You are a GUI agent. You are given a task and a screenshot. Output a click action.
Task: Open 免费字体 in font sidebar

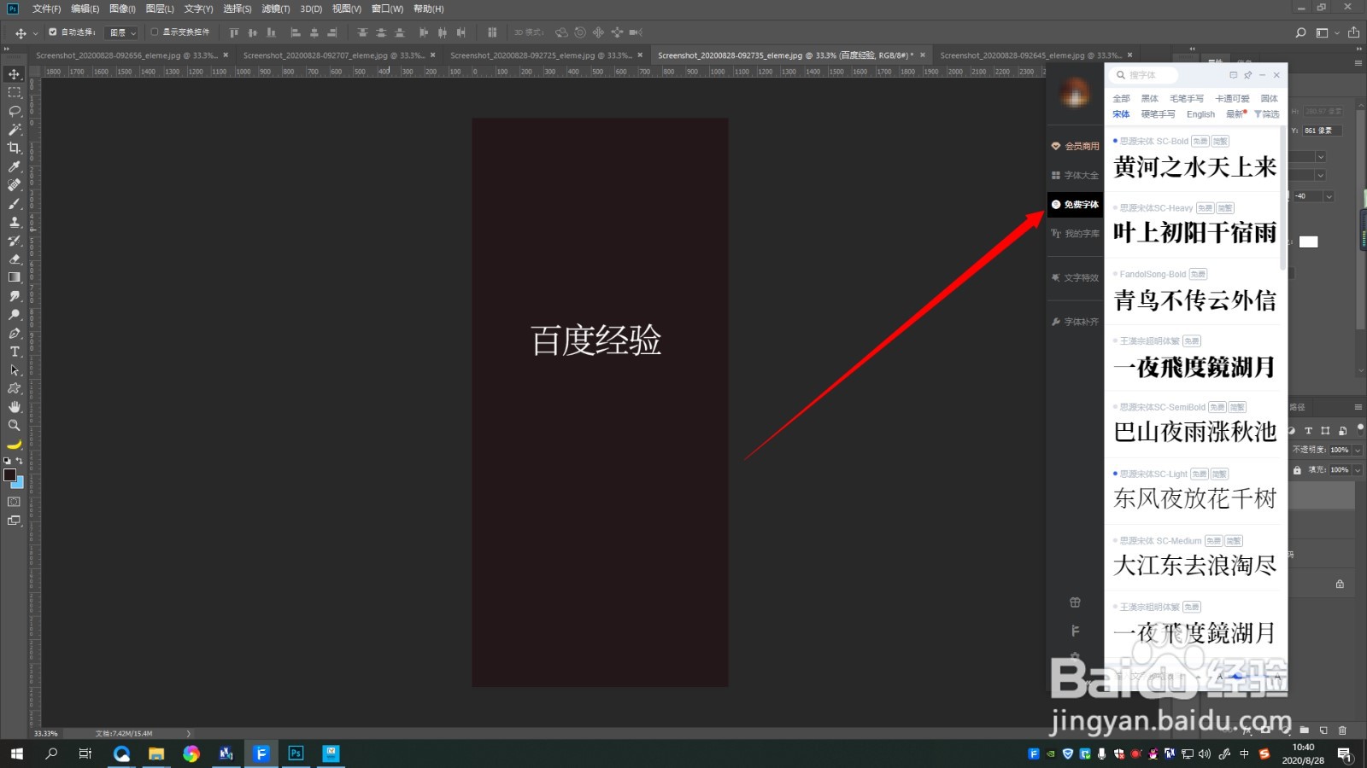[x=1075, y=205]
